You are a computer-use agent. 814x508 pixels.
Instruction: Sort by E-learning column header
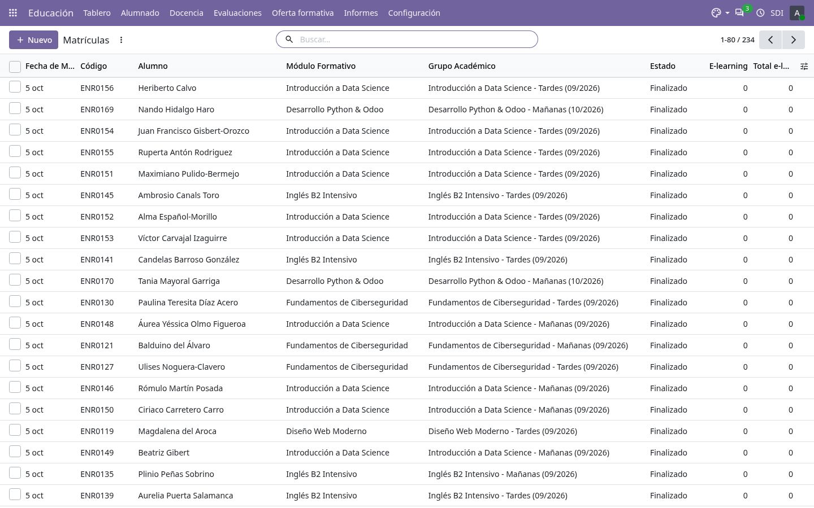[728, 66]
